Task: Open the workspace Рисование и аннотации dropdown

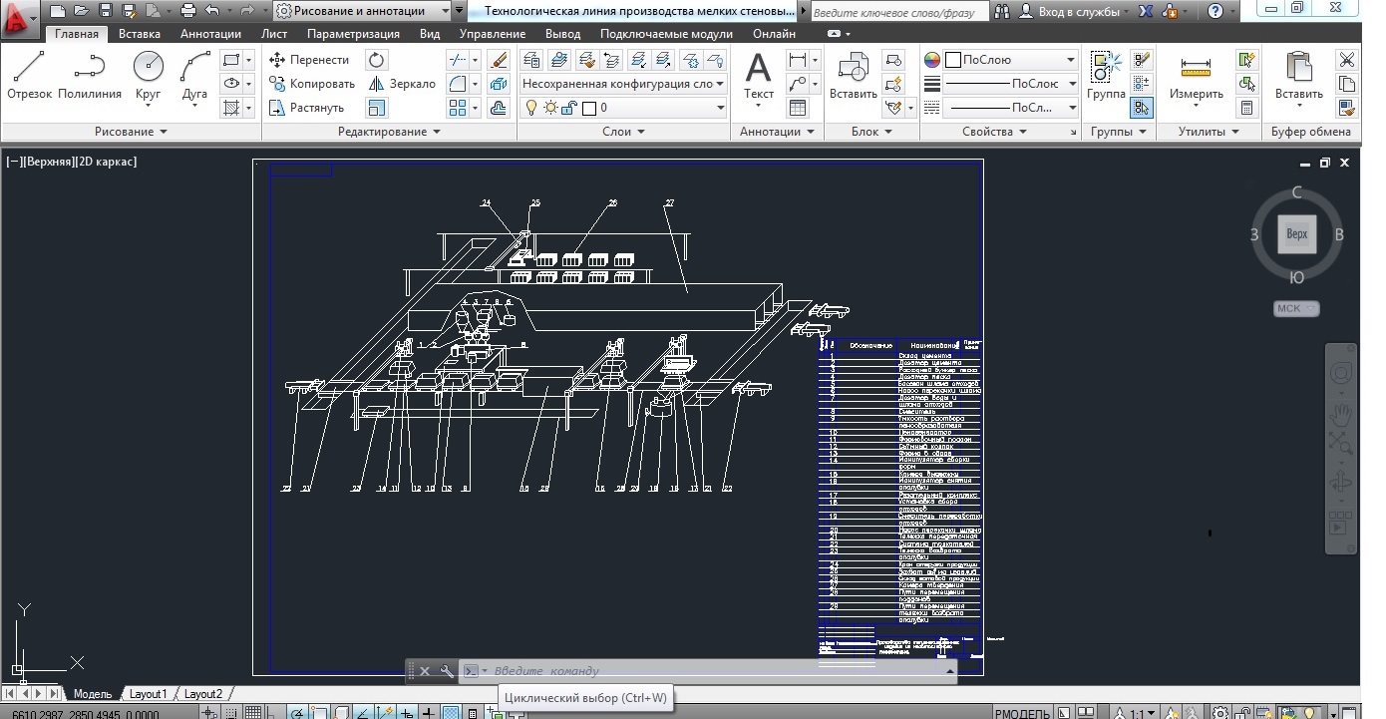Action: click(x=365, y=11)
